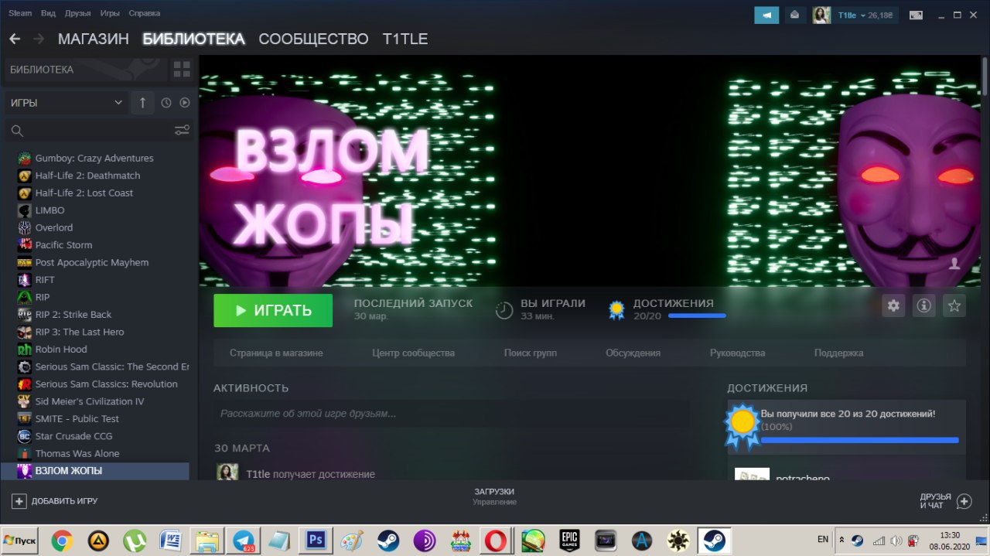Toggle library grid view icon

pyautogui.click(x=182, y=70)
